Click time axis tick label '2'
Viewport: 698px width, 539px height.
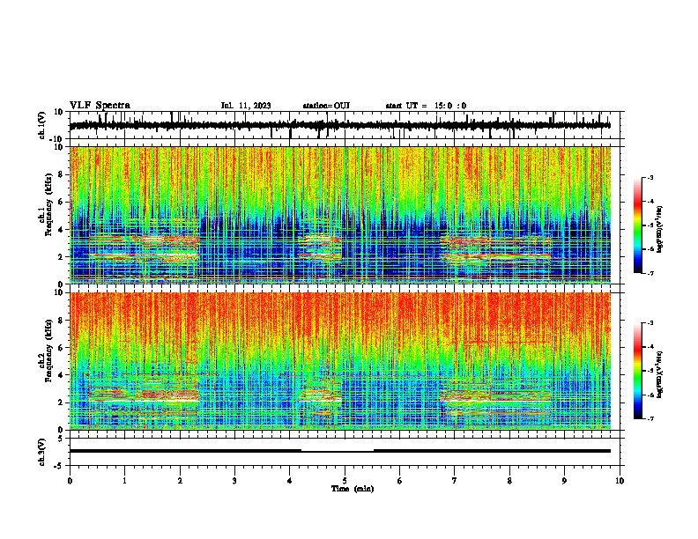click(x=180, y=481)
